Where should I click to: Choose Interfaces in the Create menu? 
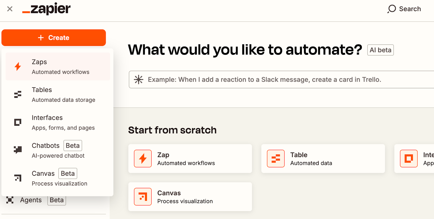click(x=63, y=122)
